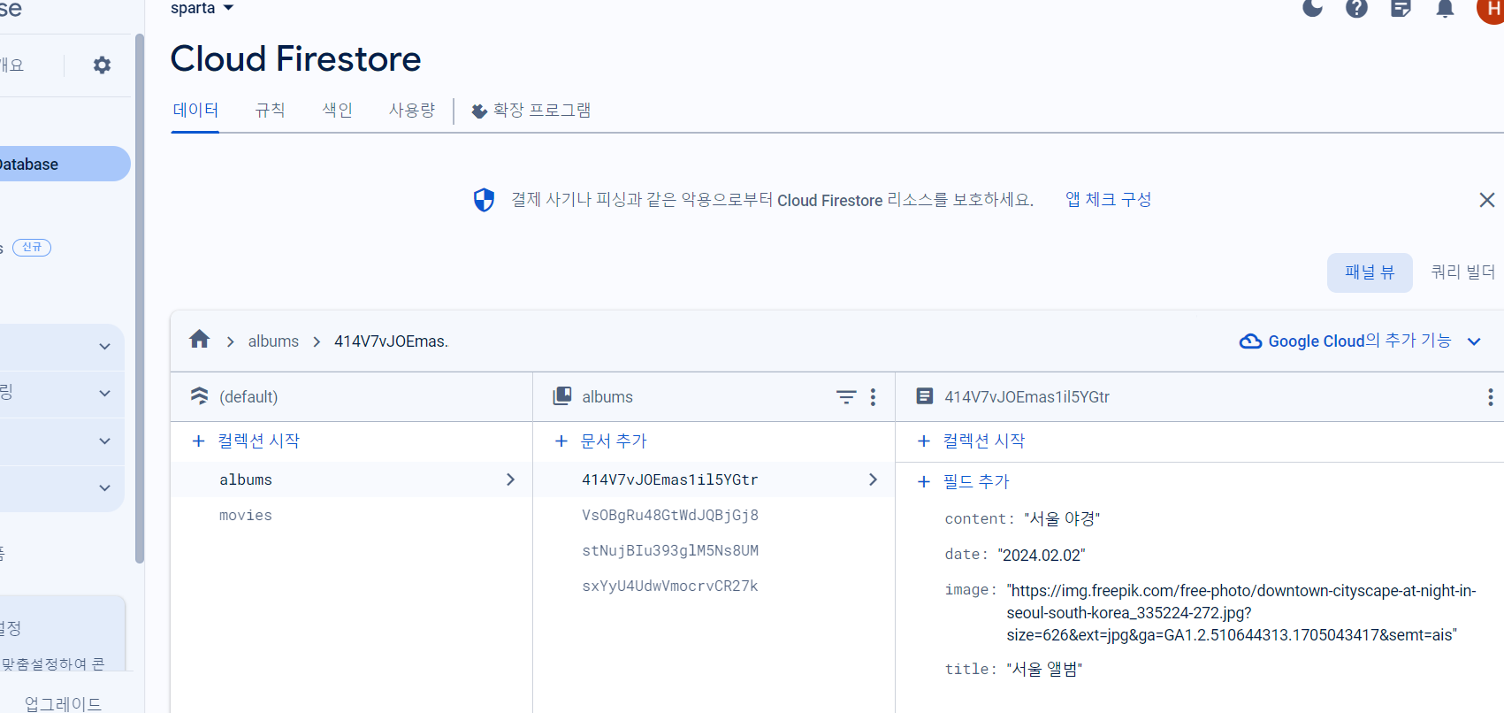The height and width of the screenshot is (713, 1504).
Task: Click the content field value 서울 야경
Action: tap(1062, 518)
